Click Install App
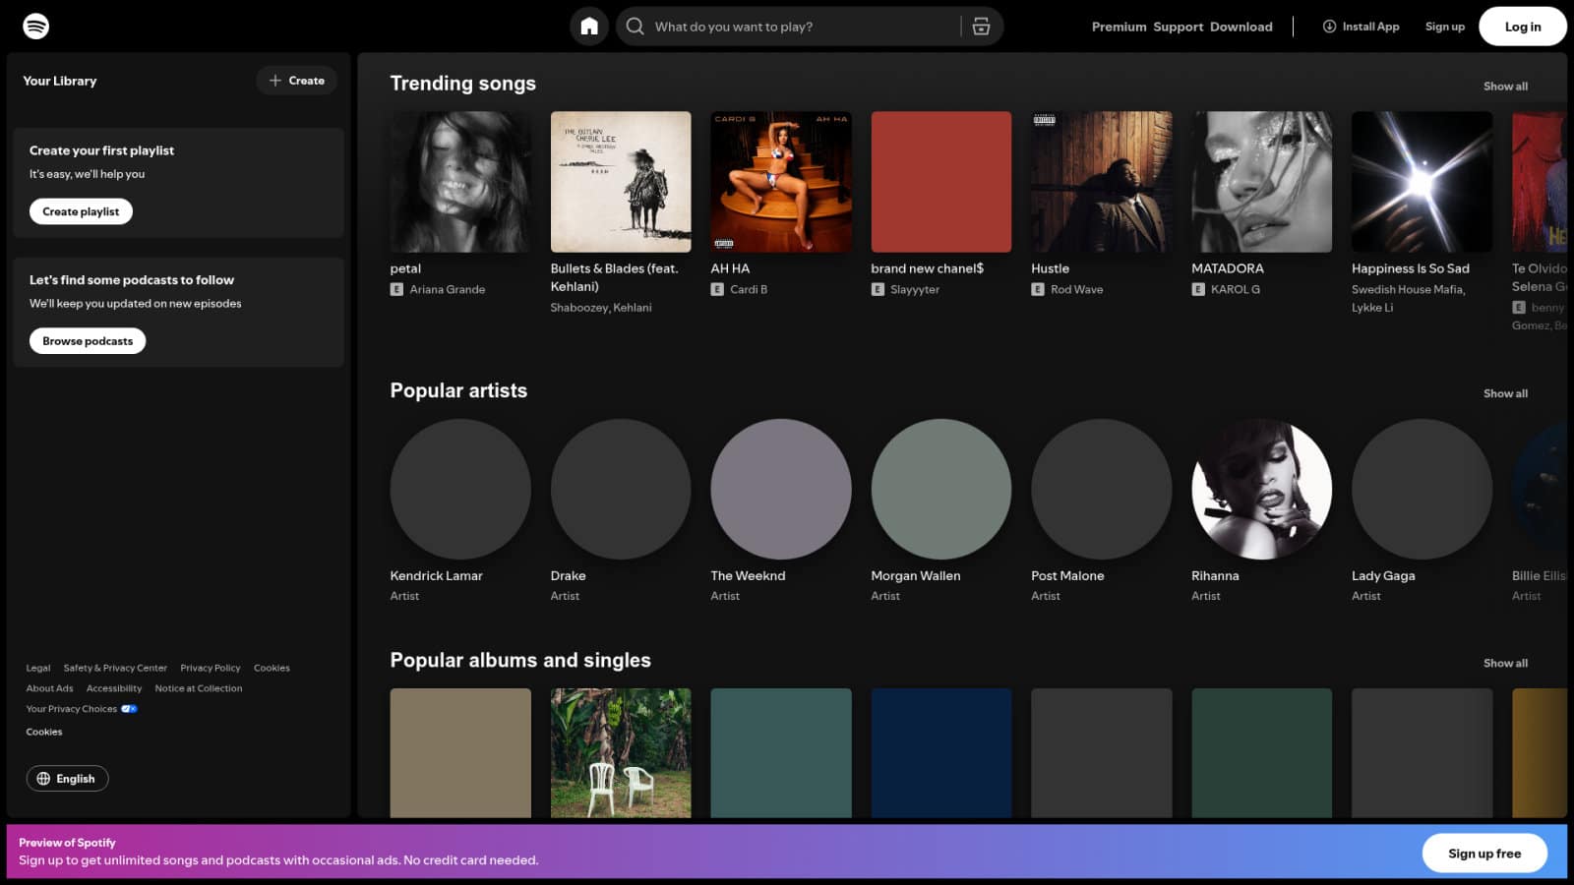 1361,27
